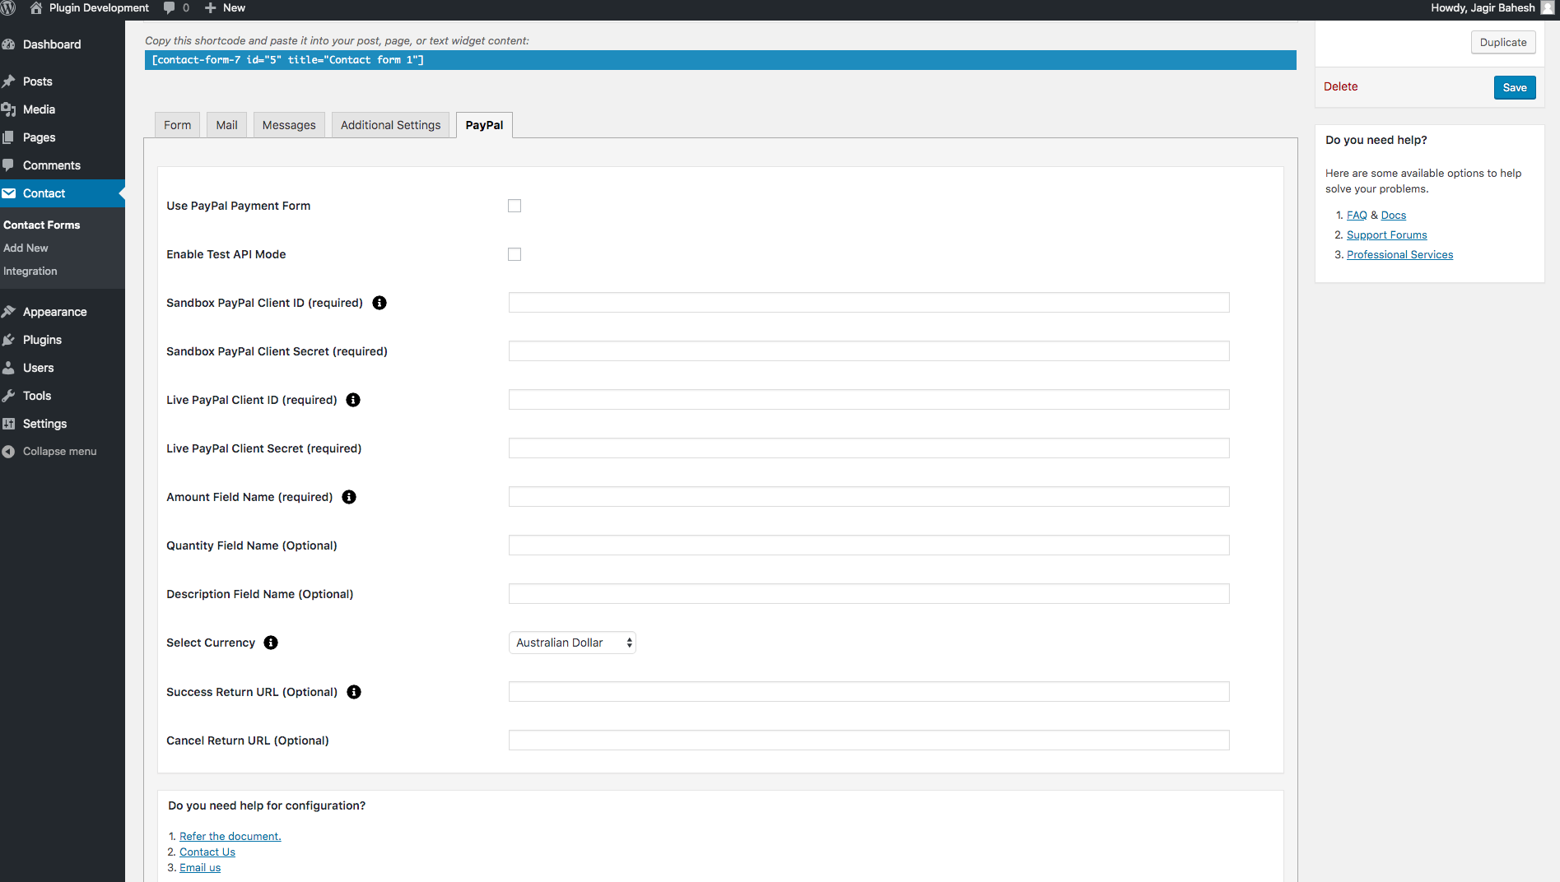The height and width of the screenshot is (882, 1560).
Task: Click info icon beside Live PayPal Client ID
Action: pyautogui.click(x=353, y=400)
